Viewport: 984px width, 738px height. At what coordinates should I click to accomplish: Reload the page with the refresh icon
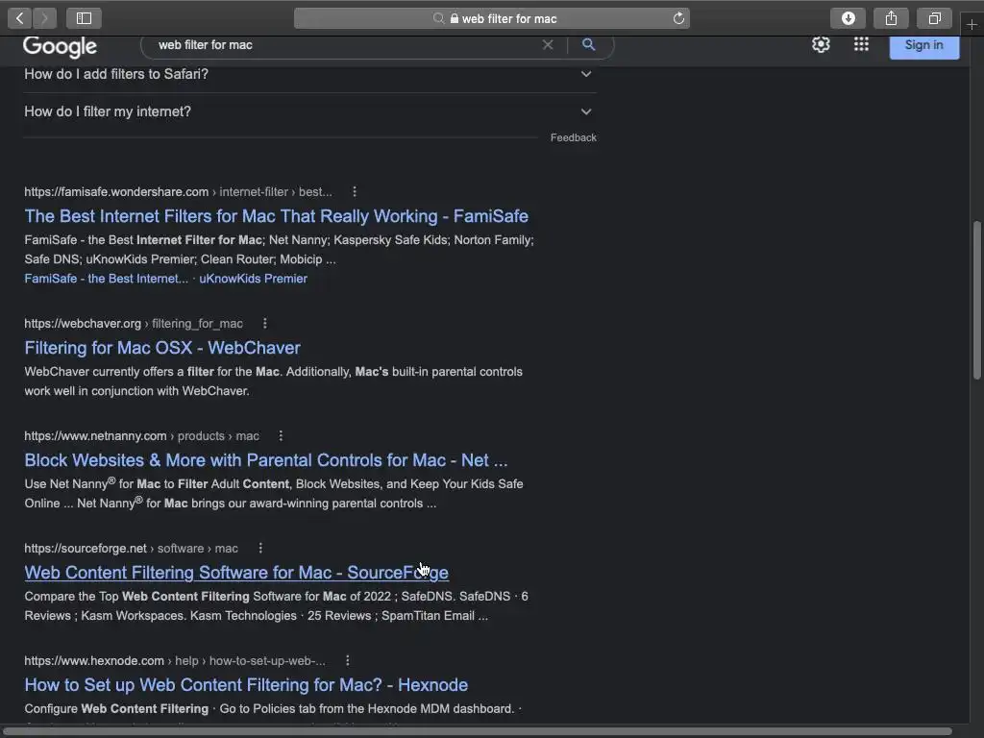pyautogui.click(x=678, y=18)
